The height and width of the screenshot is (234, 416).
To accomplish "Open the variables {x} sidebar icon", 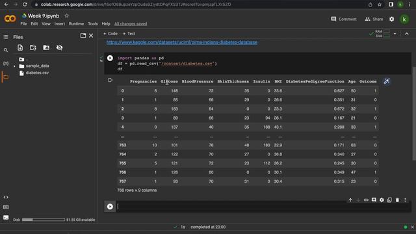I will tap(6, 64).
